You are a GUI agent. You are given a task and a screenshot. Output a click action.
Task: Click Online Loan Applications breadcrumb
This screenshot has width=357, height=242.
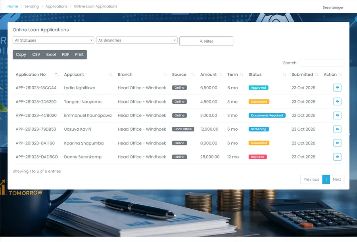(96, 6)
